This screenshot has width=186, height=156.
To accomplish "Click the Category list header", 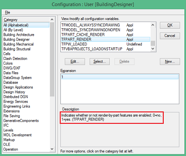I will coord(26,20).
